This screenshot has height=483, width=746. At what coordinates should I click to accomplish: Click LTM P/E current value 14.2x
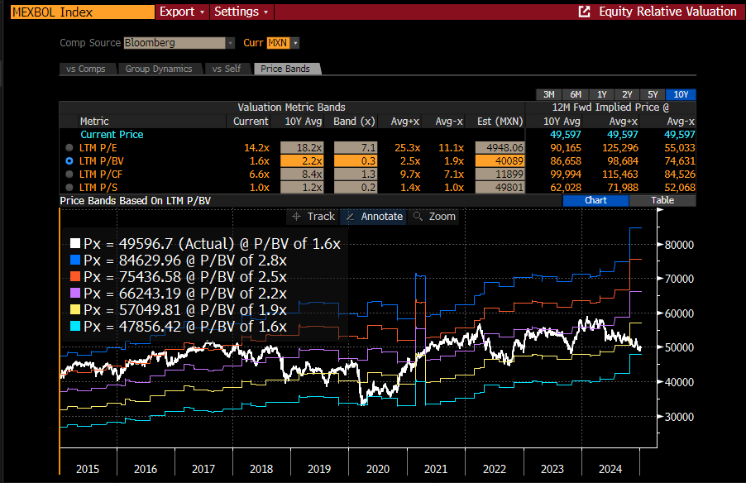click(x=257, y=148)
